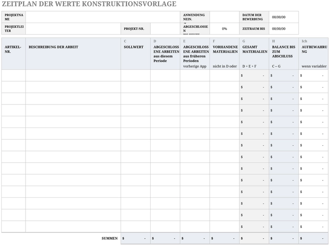The width and height of the screenshot is (329, 245).
Task: Click SUMMEN total under column D
Action: [165, 238]
